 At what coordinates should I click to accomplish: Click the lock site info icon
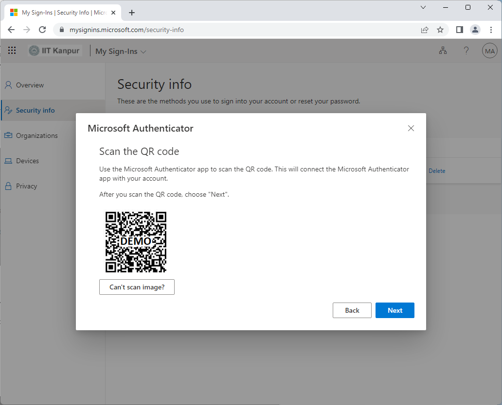point(62,30)
